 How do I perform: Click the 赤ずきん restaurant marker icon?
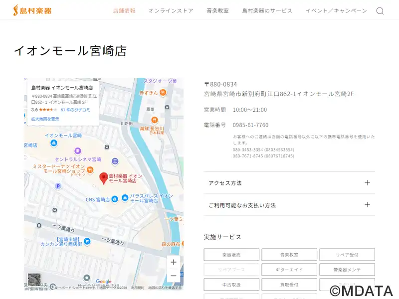tap(163, 93)
